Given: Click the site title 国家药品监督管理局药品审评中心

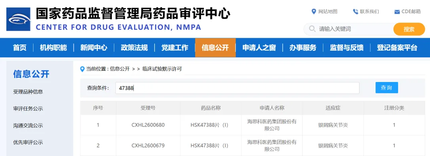Looking at the screenshot, I should [x=133, y=14].
